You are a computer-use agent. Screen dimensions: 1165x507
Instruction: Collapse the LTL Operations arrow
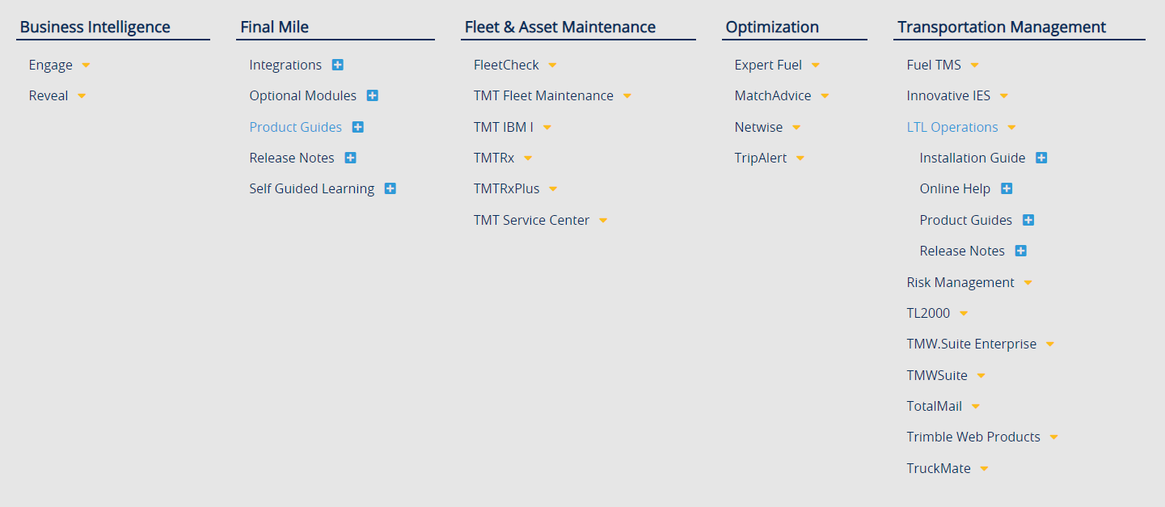coord(1011,128)
